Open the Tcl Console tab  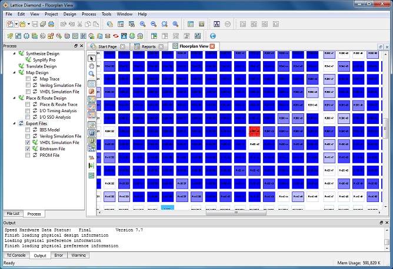[x=16, y=255]
